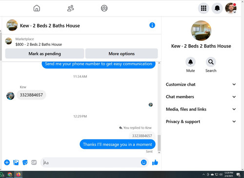Click the '12:29 PM' chat timestamp

click(80, 116)
